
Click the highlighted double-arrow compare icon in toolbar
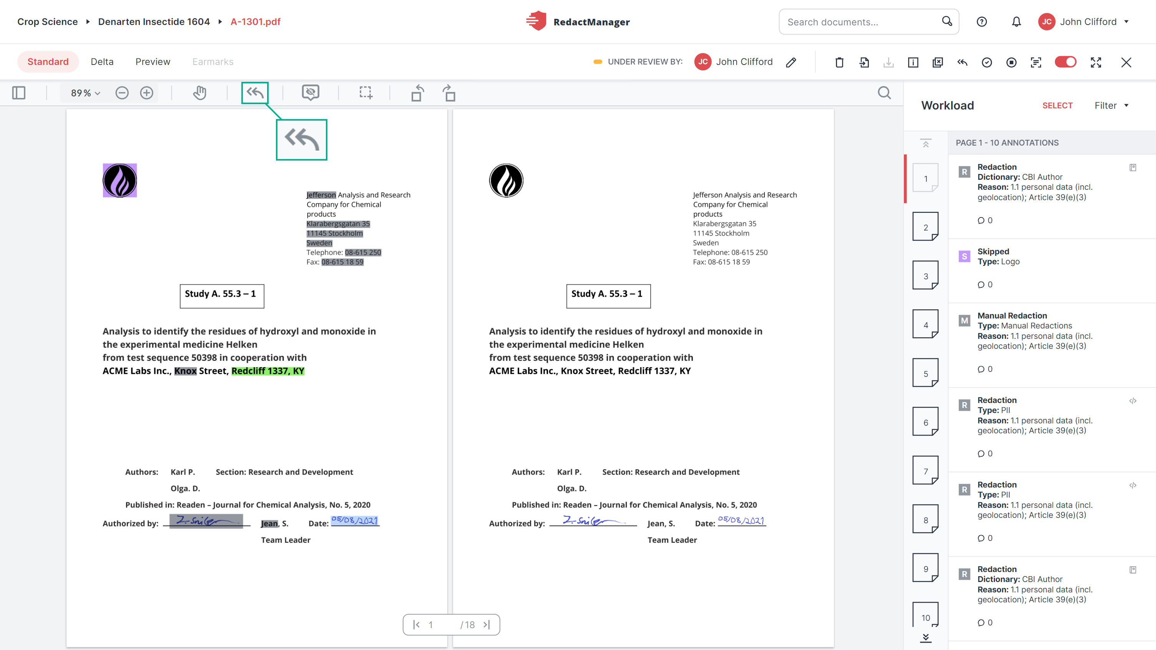pos(255,93)
